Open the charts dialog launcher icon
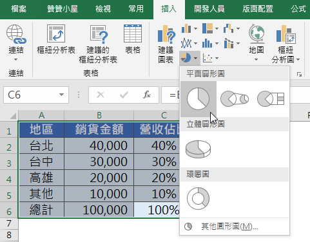This screenshot has height=242, width=310. point(299,74)
